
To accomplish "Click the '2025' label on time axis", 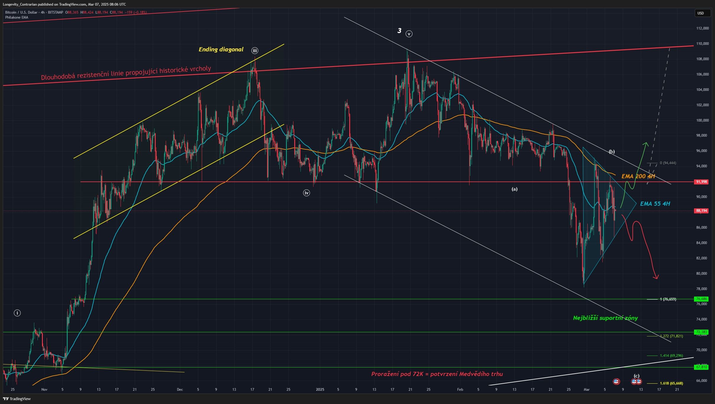I will coord(320,390).
